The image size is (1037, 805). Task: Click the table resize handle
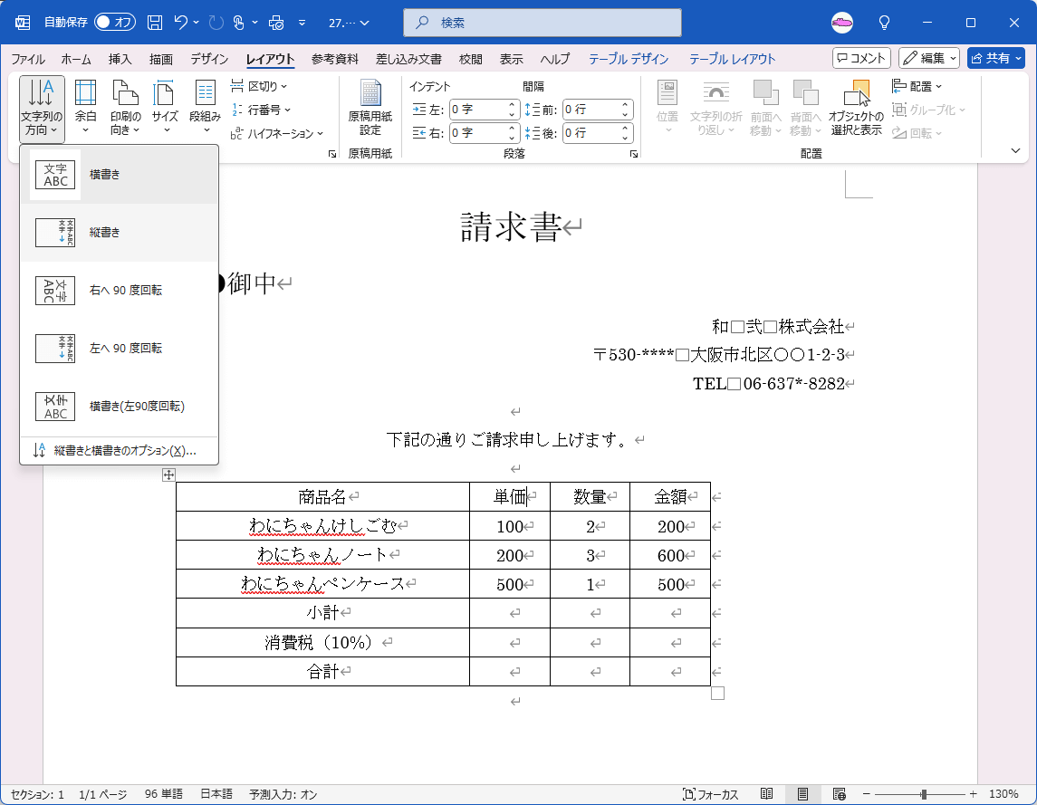[x=717, y=694]
